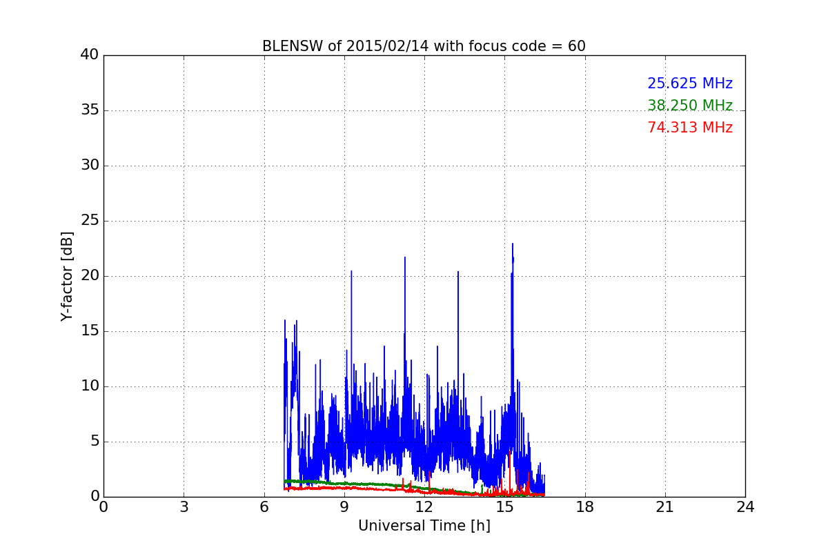This screenshot has width=828, height=552.
Task: Click the y-axis tick label "25"
Action: click(x=89, y=221)
